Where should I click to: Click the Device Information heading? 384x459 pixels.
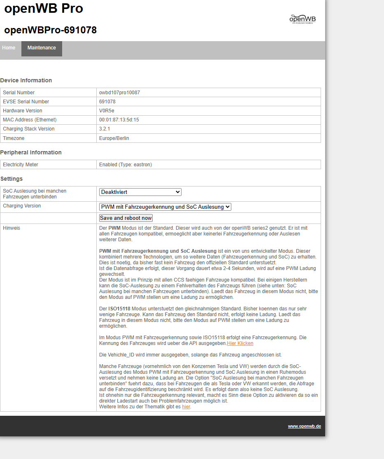pyautogui.click(x=26, y=81)
